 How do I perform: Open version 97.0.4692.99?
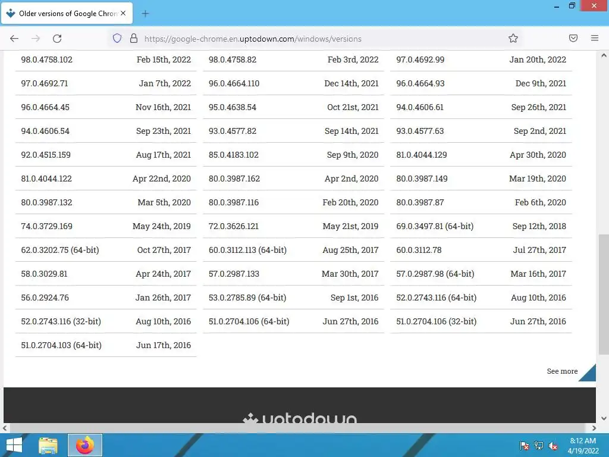click(x=481, y=60)
